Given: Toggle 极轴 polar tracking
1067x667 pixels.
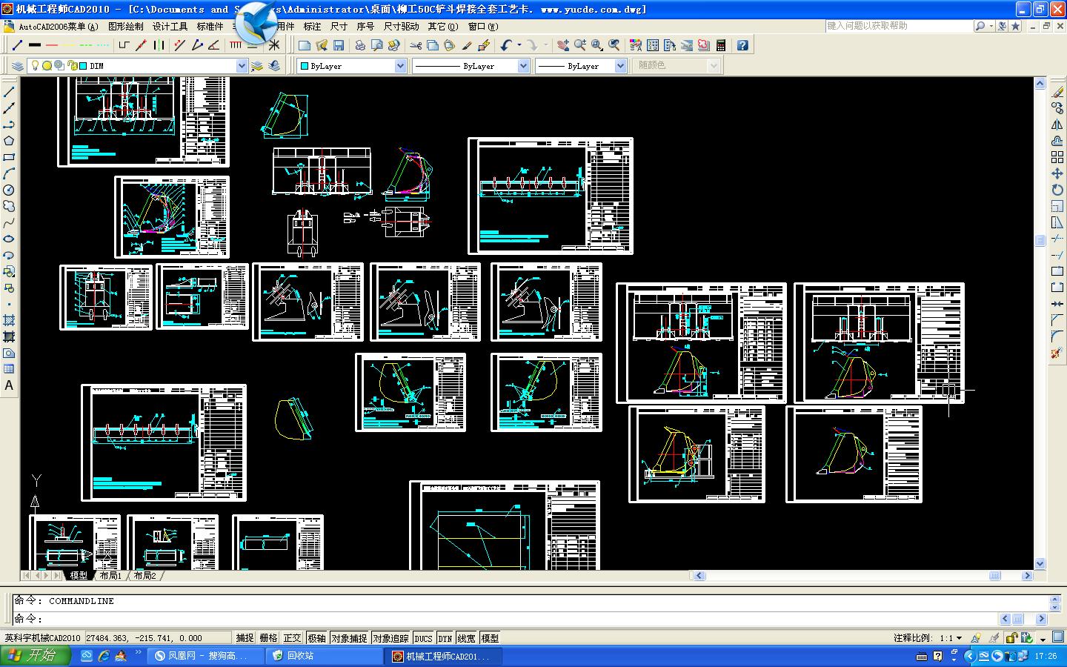Looking at the screenshot, I should pos(316,638).
